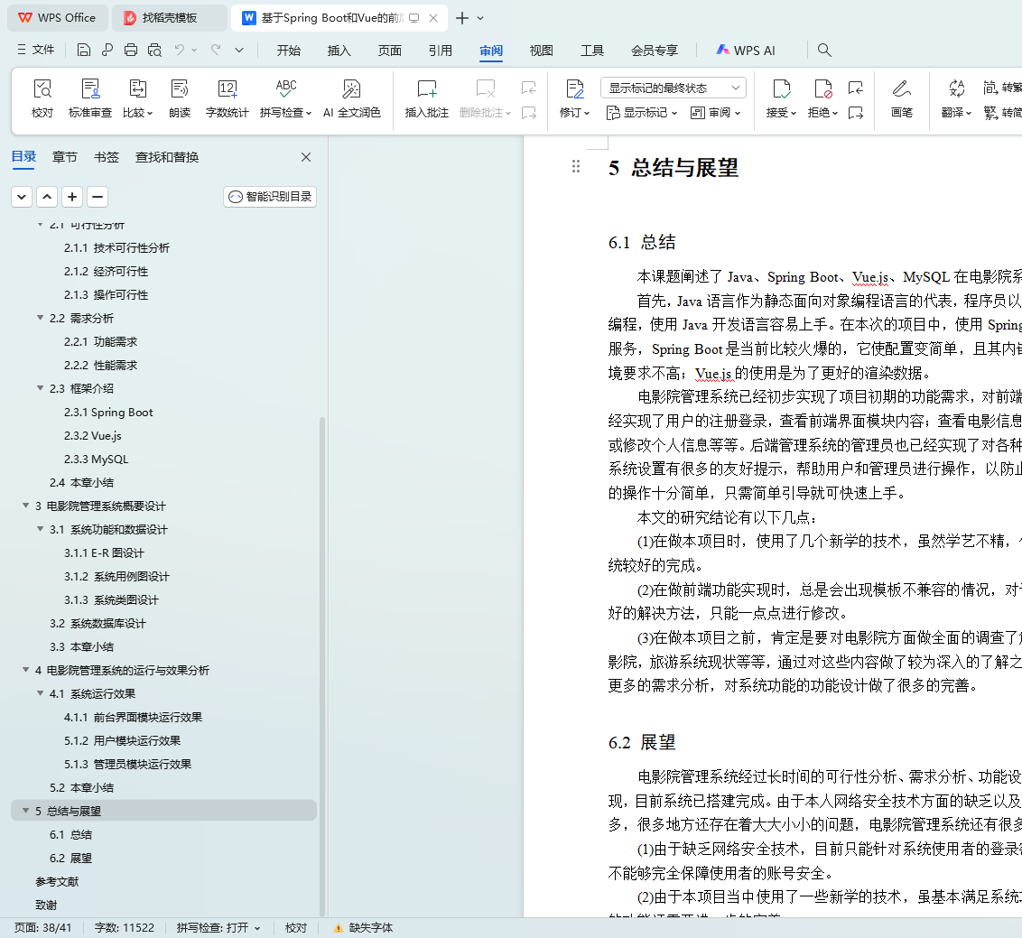The image size is (1022, 938).
Task: Click 智能识别目录 button
Action: pyautogui.click(x=270, y=197)
